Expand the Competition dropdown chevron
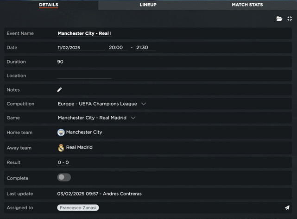This screenshot has width=297, height=219. point(144,104)
